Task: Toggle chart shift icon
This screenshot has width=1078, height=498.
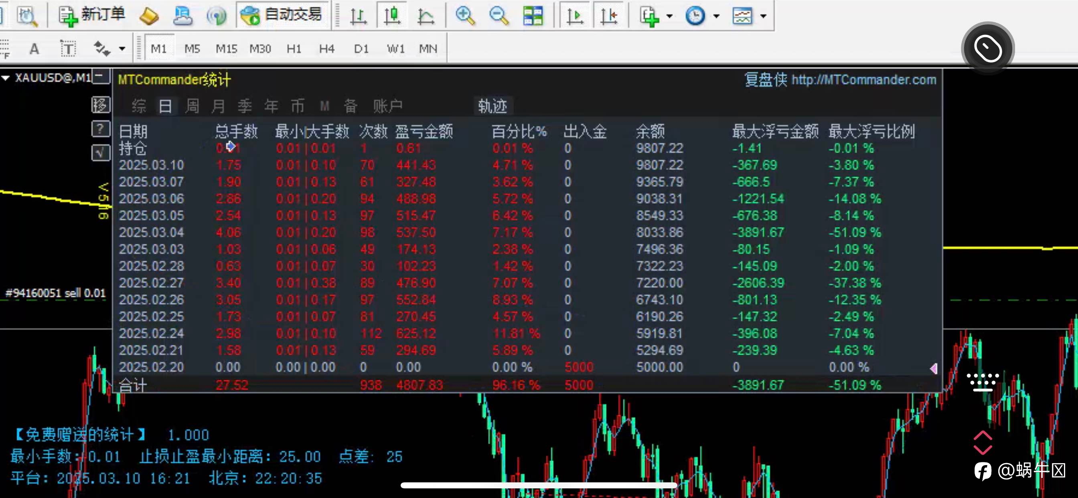Action: click(x=609, y=16)
